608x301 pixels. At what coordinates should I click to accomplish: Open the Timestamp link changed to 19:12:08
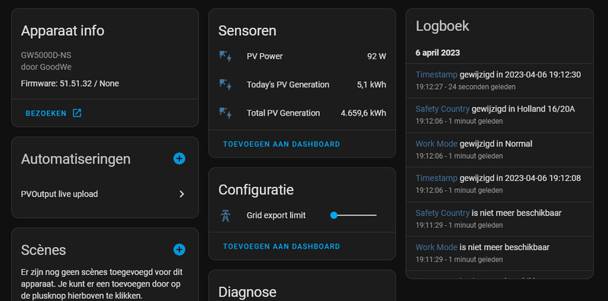click(x=436, y=179)
